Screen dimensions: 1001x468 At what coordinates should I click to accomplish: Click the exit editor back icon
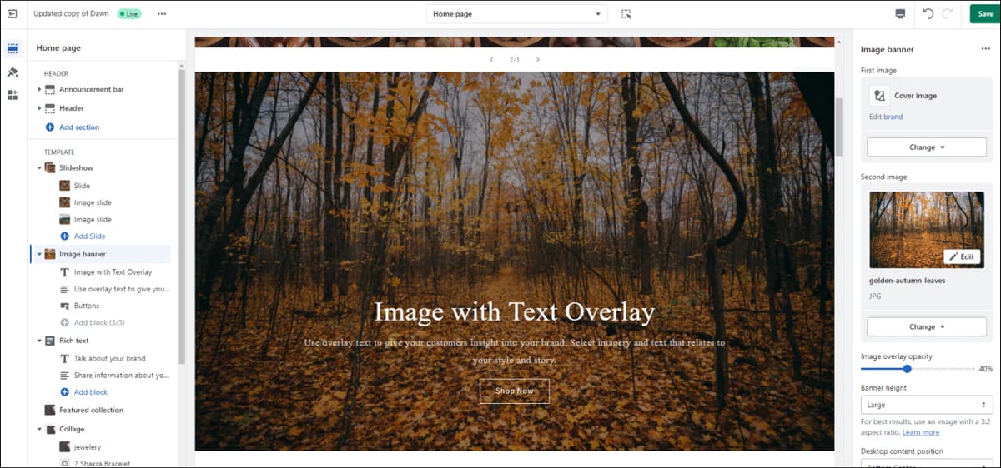pyautogui.click(x=12, y=14)
